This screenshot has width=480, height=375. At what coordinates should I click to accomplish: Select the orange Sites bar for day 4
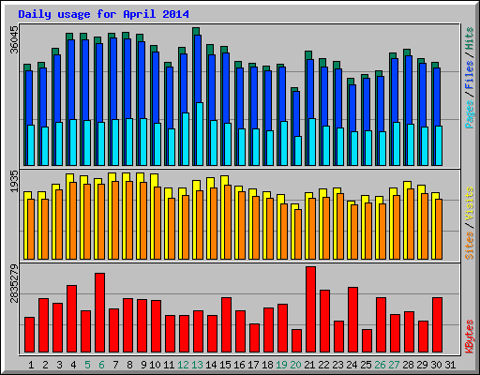click(73, 220)
